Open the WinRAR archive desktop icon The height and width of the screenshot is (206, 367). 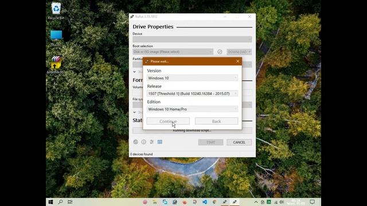click(56, 65)
